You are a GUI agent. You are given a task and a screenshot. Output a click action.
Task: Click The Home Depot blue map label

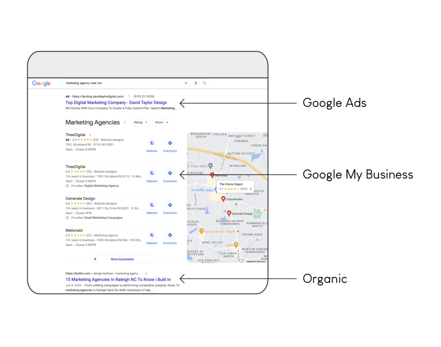(x=202, y=190)
